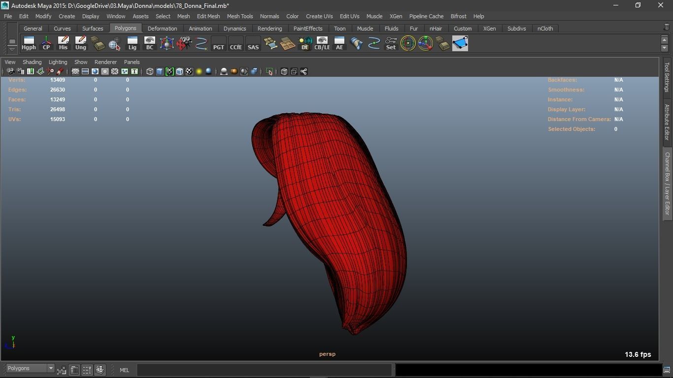
Task: Open the shelf options arrow menu
Action: (12, 49)
